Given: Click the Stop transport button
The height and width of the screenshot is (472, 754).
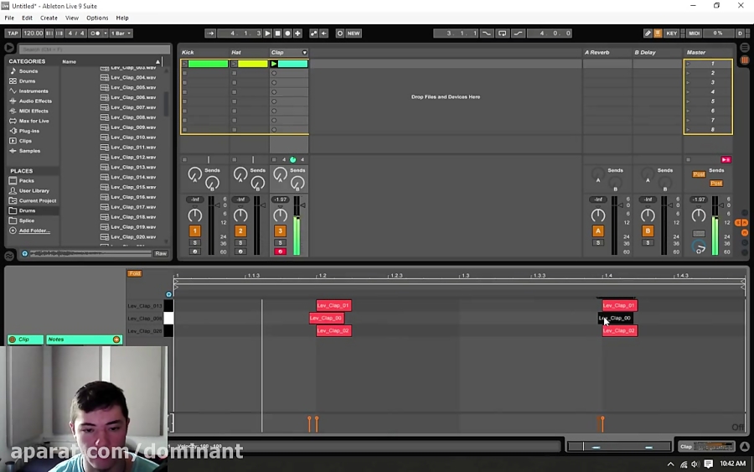Looking at the screenshot, I should [277, 34].
